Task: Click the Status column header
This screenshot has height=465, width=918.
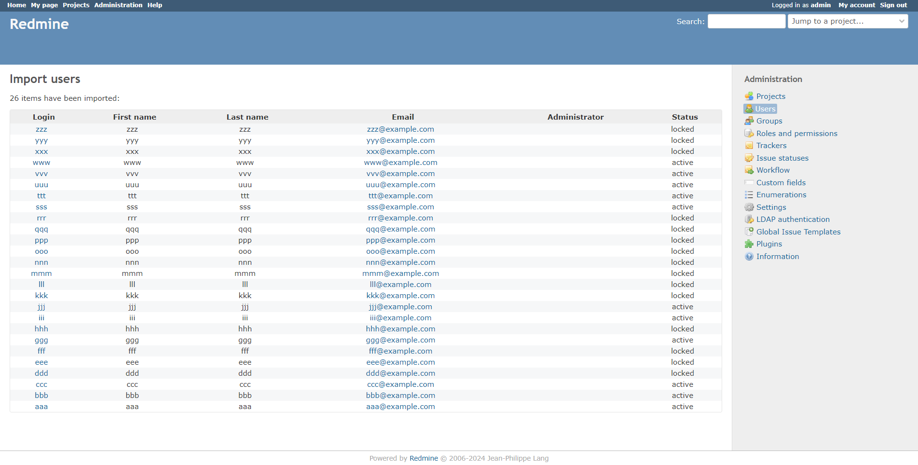Action: click(685, 117)
